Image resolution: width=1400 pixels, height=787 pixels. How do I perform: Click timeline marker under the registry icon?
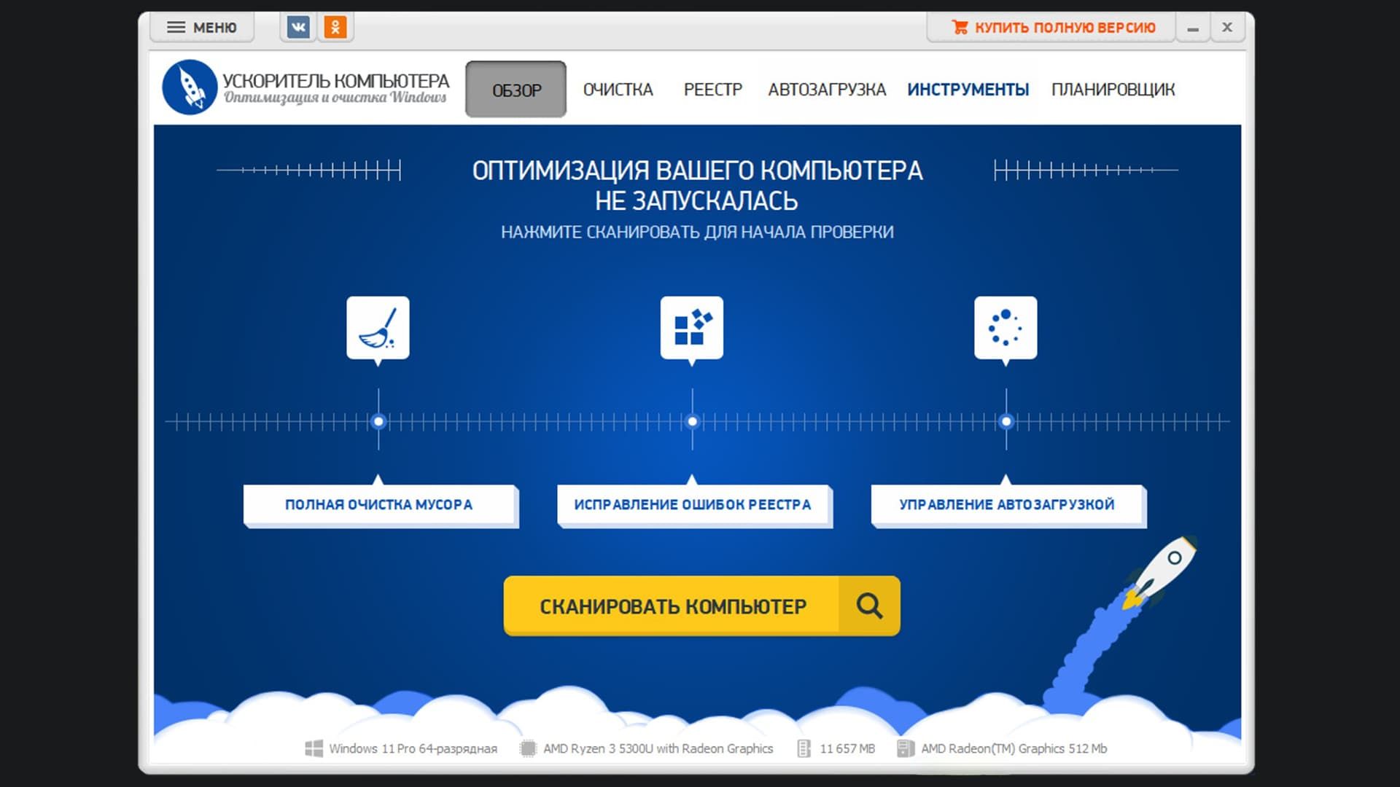pyautogui.click(x=692, y=421)
